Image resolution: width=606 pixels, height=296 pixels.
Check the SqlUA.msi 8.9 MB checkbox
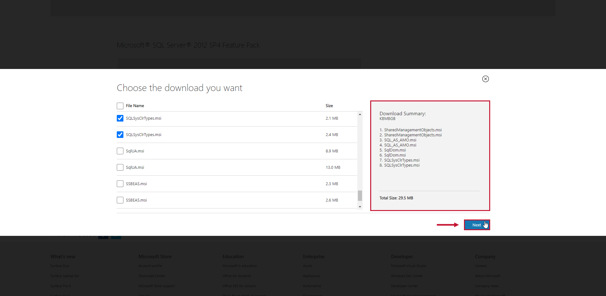click(x=120, y=151)
